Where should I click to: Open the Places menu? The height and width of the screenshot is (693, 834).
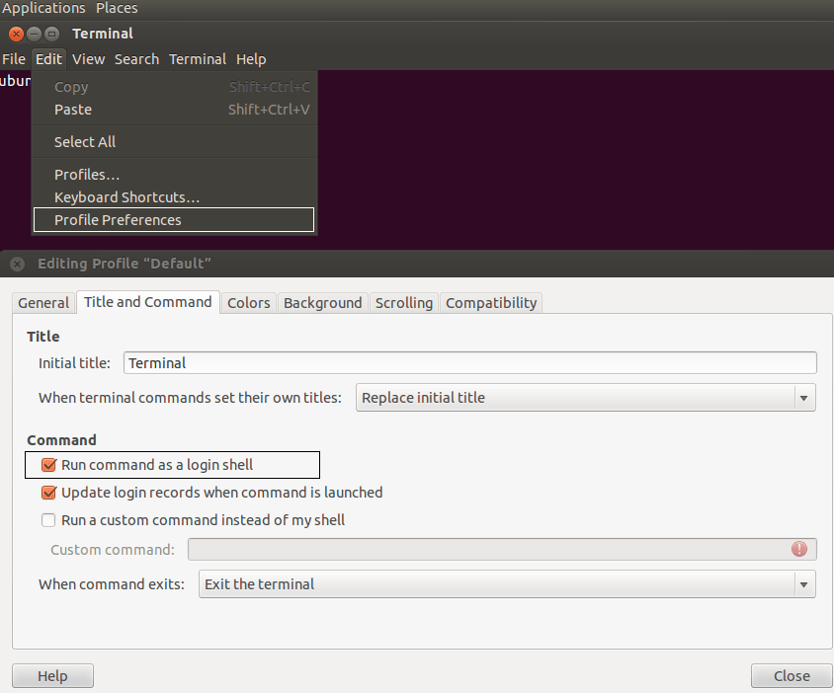[x=116, y=8]
